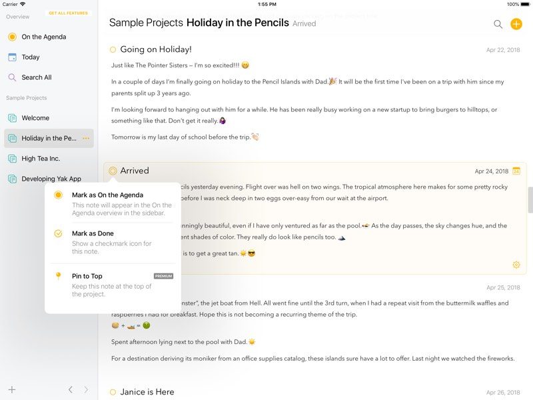533x400 pixels.
Task: Navigate back with sidebar left arrow
Action: point(71,389)
